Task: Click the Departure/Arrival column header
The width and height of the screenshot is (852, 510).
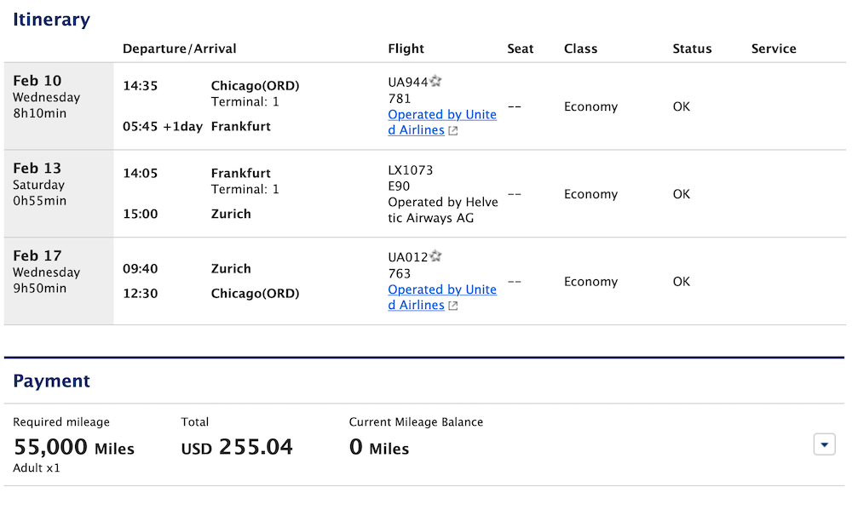Action: pos(180,49)
